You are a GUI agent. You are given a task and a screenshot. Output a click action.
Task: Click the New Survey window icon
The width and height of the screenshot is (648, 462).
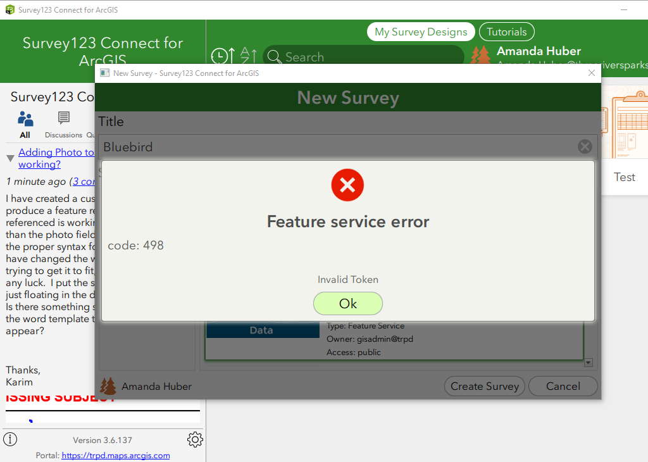pos(104,73)
